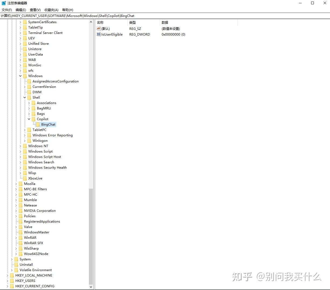Click the 数据 column header
Screen dimensions: 330x290
(199, 23)
